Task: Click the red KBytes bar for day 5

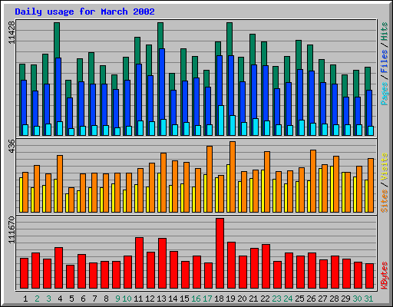Action: (70, 277)
